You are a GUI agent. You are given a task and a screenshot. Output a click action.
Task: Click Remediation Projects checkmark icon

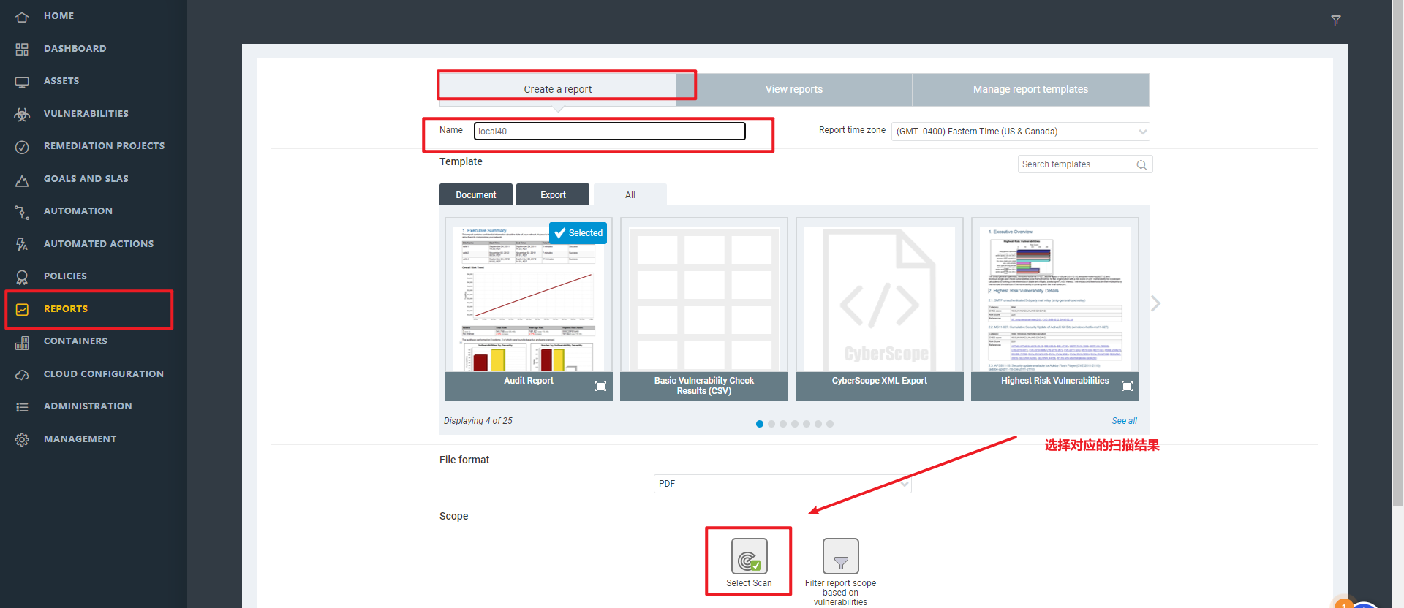[22, 147]
